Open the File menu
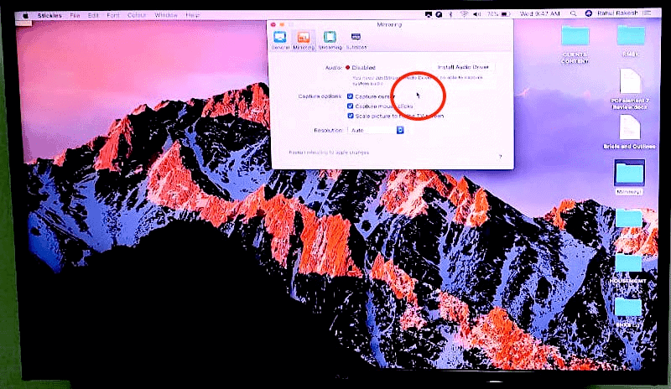This screenshot has width=671, height=389. 75,15
